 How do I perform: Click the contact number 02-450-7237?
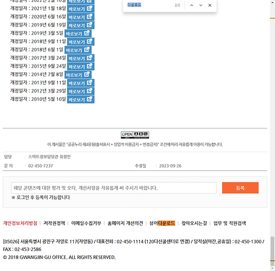(40, 166)
